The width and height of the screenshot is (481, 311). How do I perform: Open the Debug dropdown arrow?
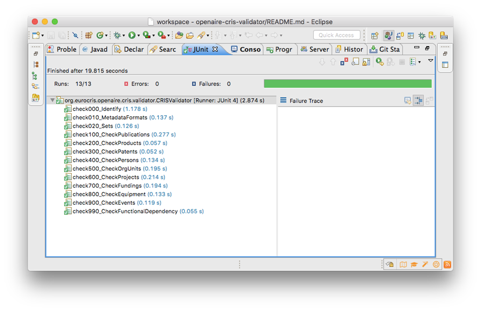tap(124, 35)
